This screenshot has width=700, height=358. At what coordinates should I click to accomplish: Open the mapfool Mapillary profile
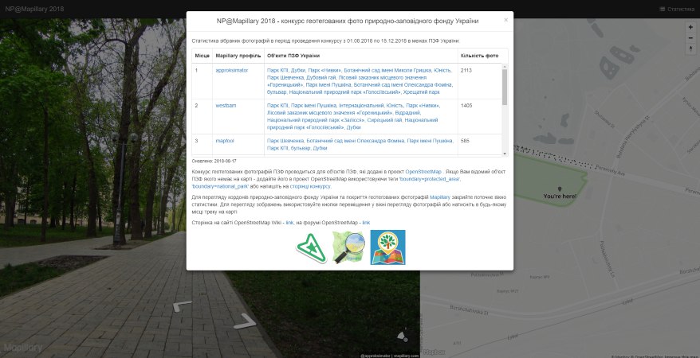pyautogui.click(x=225, y=141)
